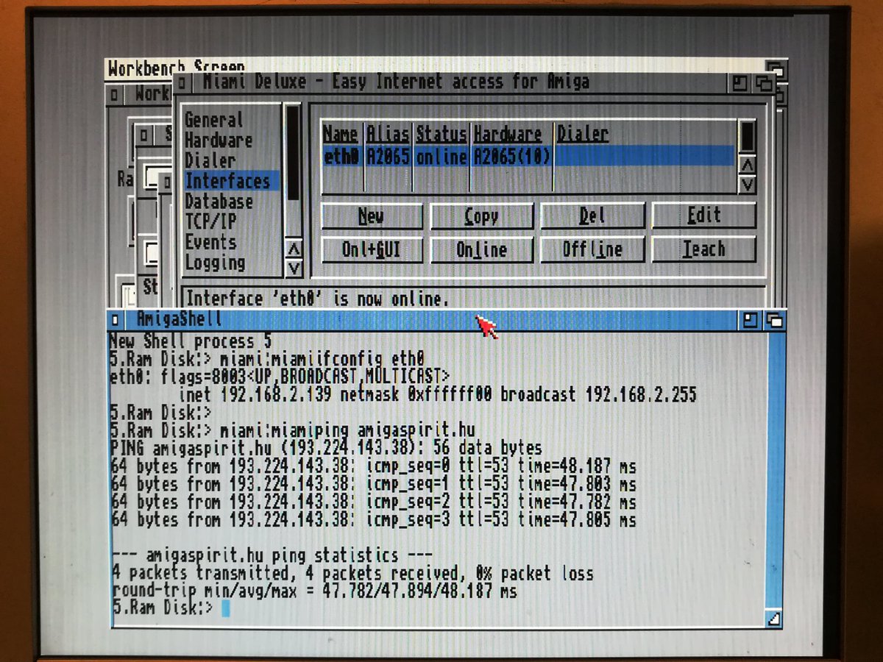Click the AmigaShell command prompt cursor
The height and width of the screenshot is (662, 883).
[225, 609]
